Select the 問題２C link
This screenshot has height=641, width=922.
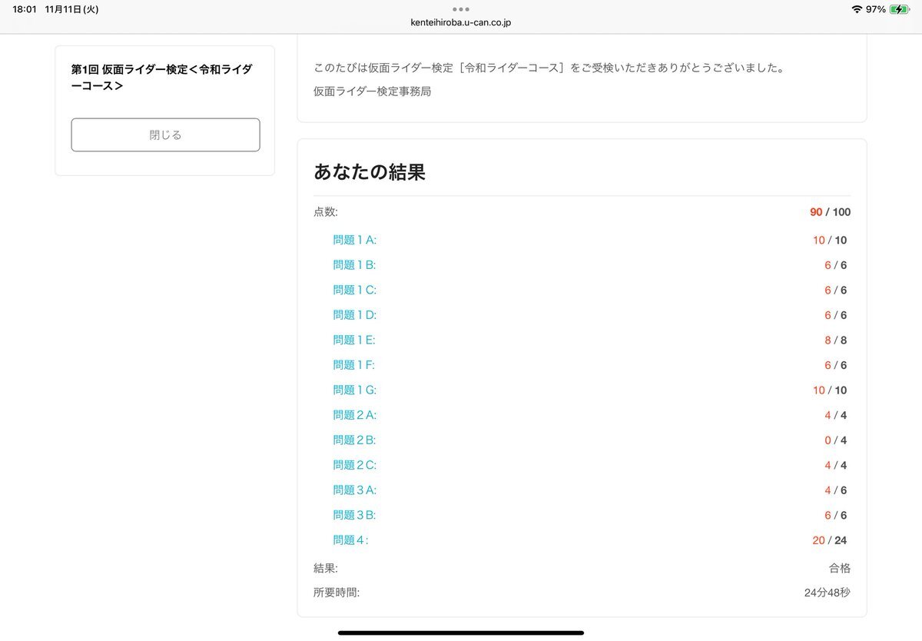[354, 465]
